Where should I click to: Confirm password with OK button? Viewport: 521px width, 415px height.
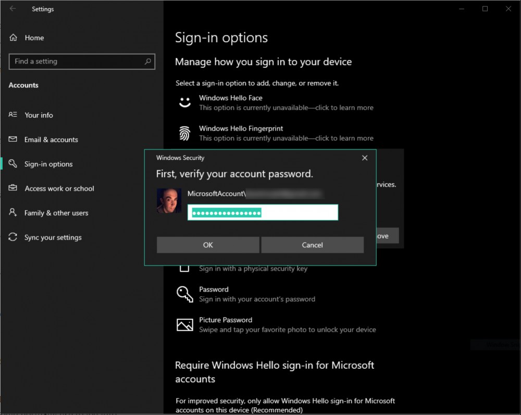208,245
